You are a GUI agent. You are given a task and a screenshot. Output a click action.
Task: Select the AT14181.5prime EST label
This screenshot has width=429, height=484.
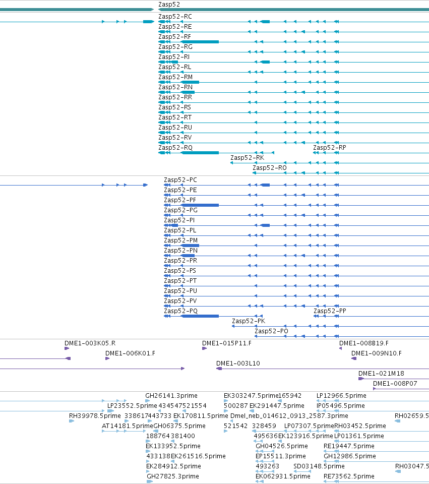[128, 426]
